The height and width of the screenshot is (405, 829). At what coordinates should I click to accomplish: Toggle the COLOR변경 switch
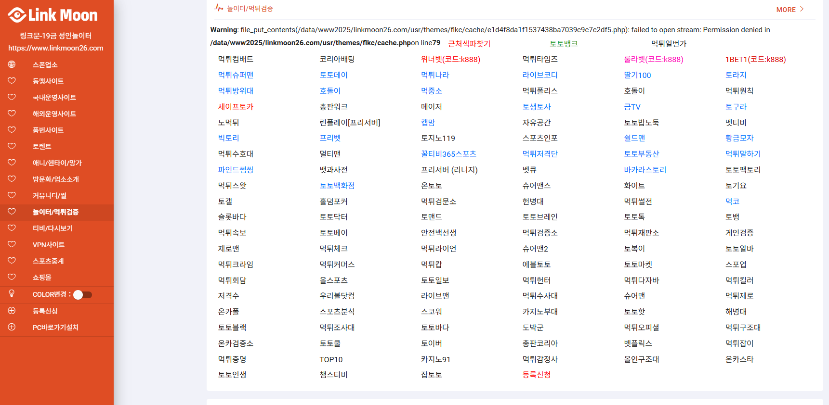click(82, 295)
